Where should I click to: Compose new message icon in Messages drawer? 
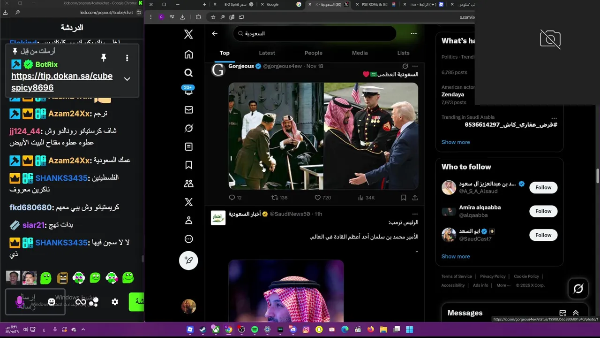(x=562, y=313)
